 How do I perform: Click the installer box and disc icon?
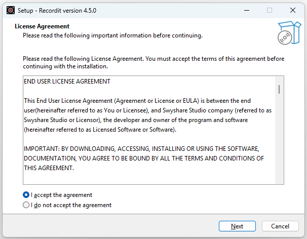[x=289, y=33]
